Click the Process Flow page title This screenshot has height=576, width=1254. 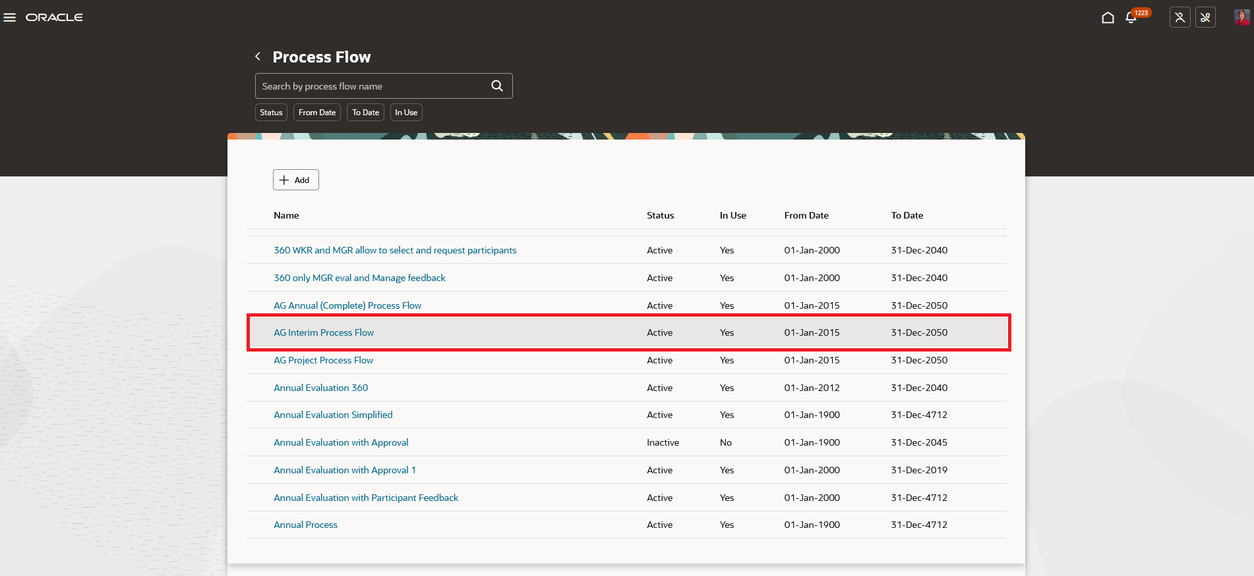click(322, 57)
